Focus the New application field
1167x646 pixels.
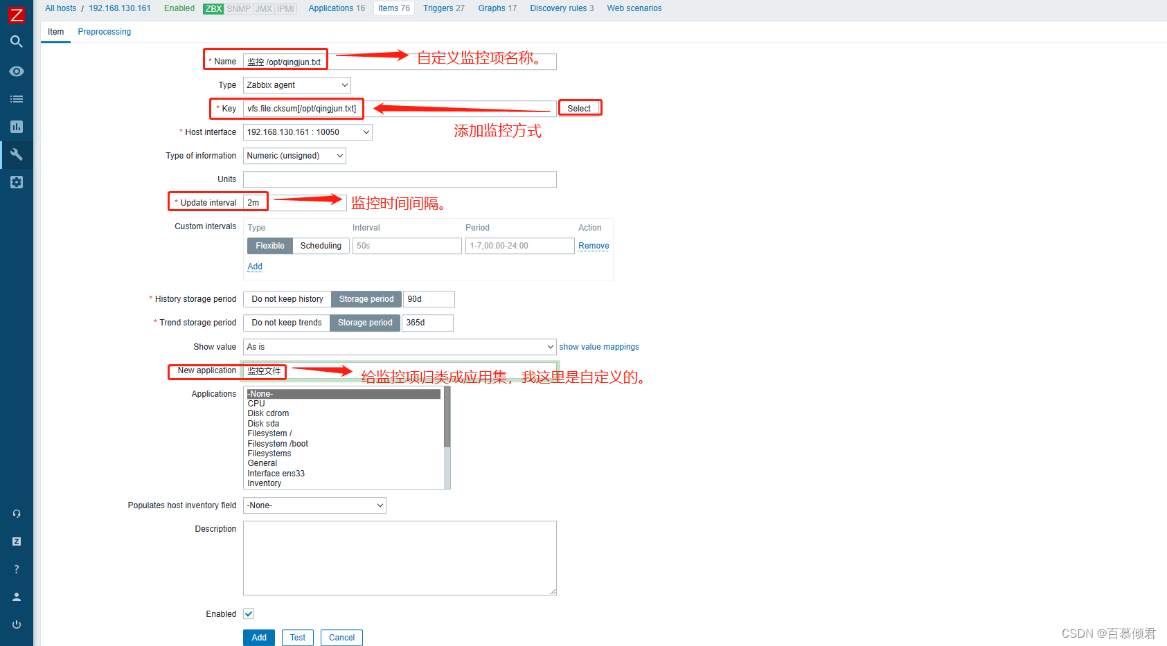(400, 370)
